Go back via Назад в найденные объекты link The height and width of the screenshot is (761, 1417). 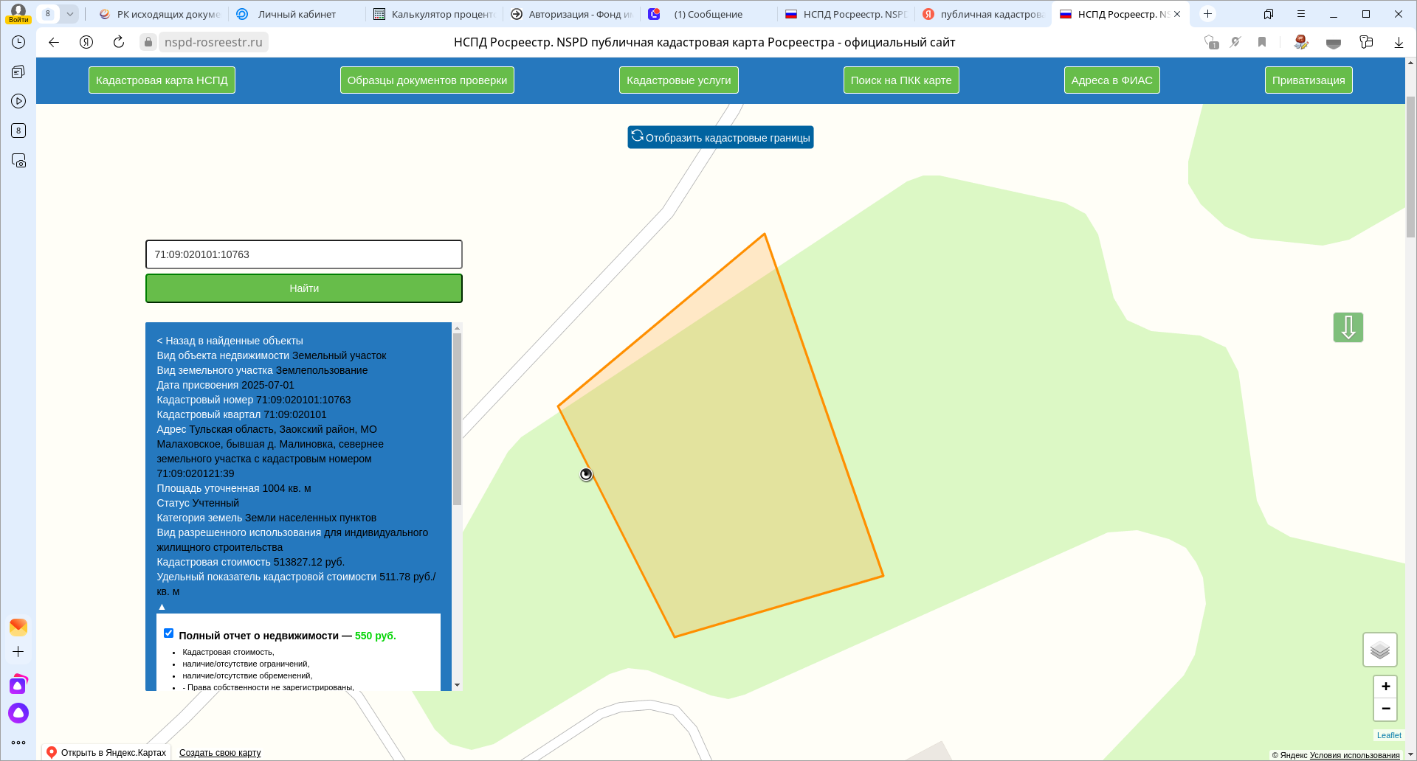[x=230, y=341]
